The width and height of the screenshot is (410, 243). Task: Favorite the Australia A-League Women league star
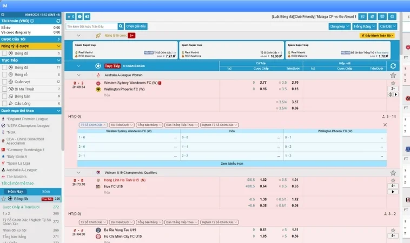coord(393,75)
